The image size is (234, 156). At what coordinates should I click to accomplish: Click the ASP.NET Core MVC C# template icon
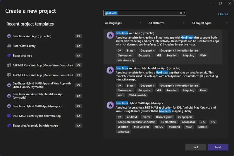(x=9, y=65)
